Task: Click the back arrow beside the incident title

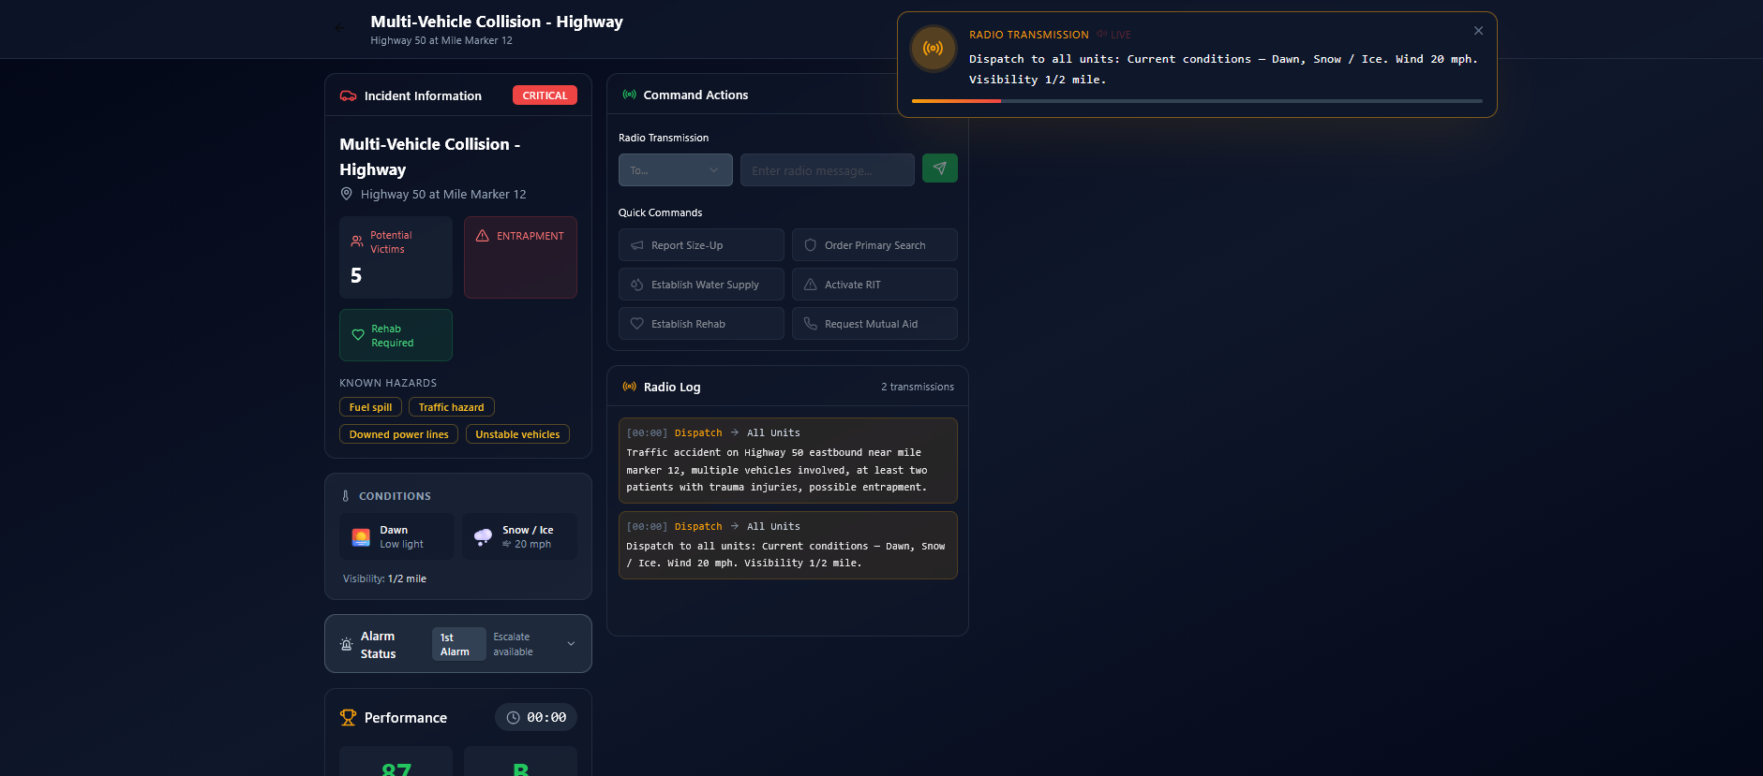Action: 340,28
